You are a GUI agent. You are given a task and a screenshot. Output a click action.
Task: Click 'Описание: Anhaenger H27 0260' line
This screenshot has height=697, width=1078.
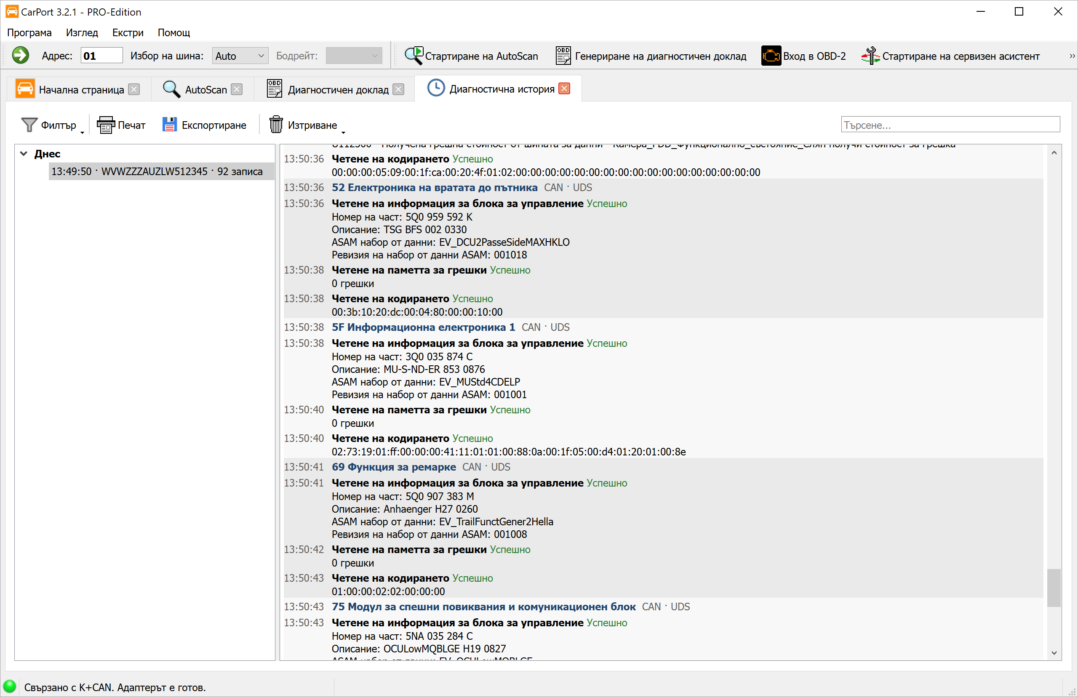[405, 509]
